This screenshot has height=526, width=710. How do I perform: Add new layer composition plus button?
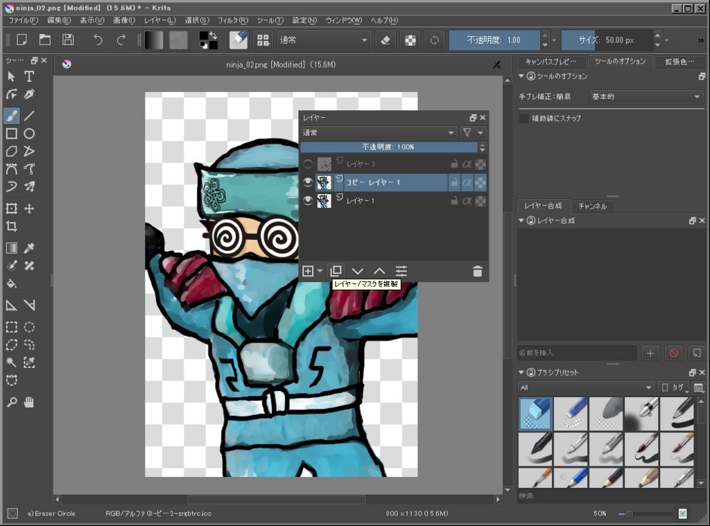click(650, 353)
